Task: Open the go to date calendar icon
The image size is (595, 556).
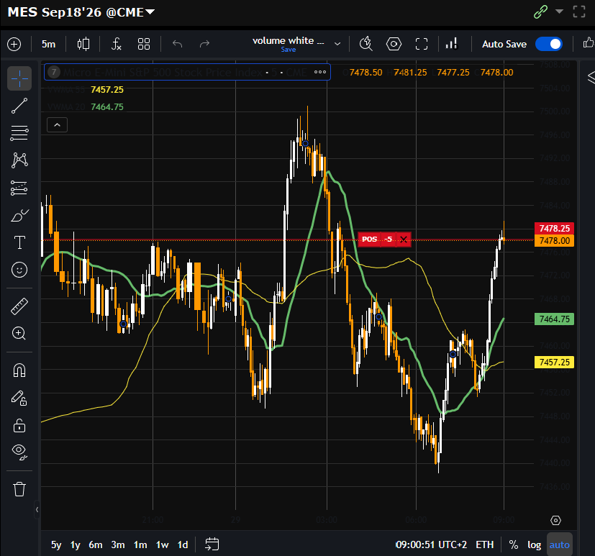Action: pyautogui.click(x=212, y=544)
